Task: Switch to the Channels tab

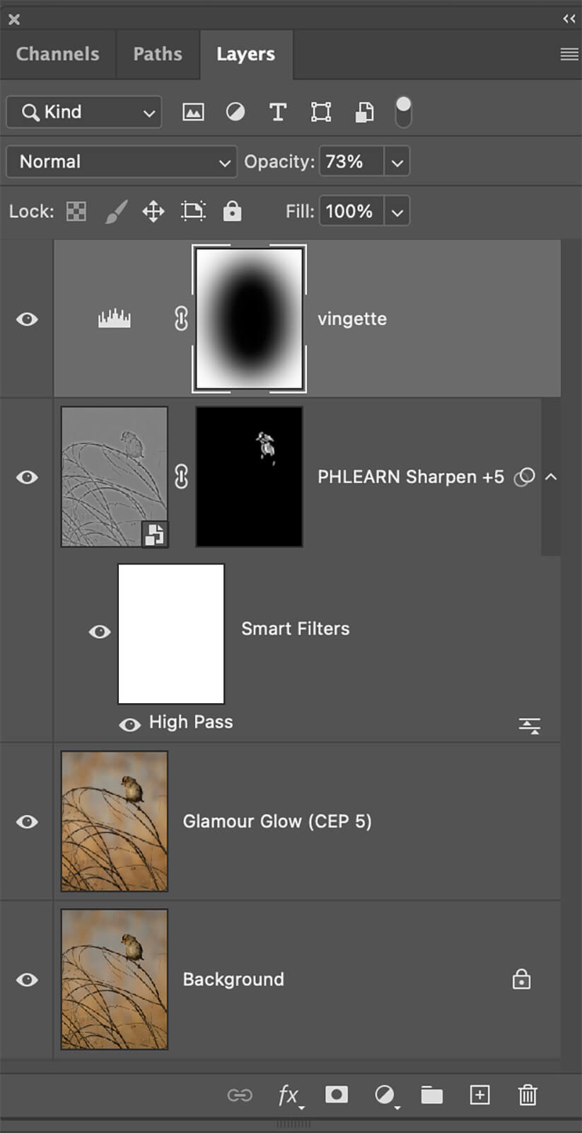Action: (58, 54)
